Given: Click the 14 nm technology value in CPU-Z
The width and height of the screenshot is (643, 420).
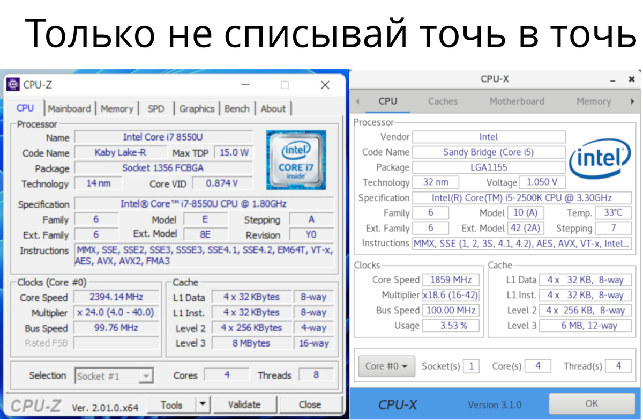Looking at the screenshot, I should pyautogui.click(x=98, y=183).
